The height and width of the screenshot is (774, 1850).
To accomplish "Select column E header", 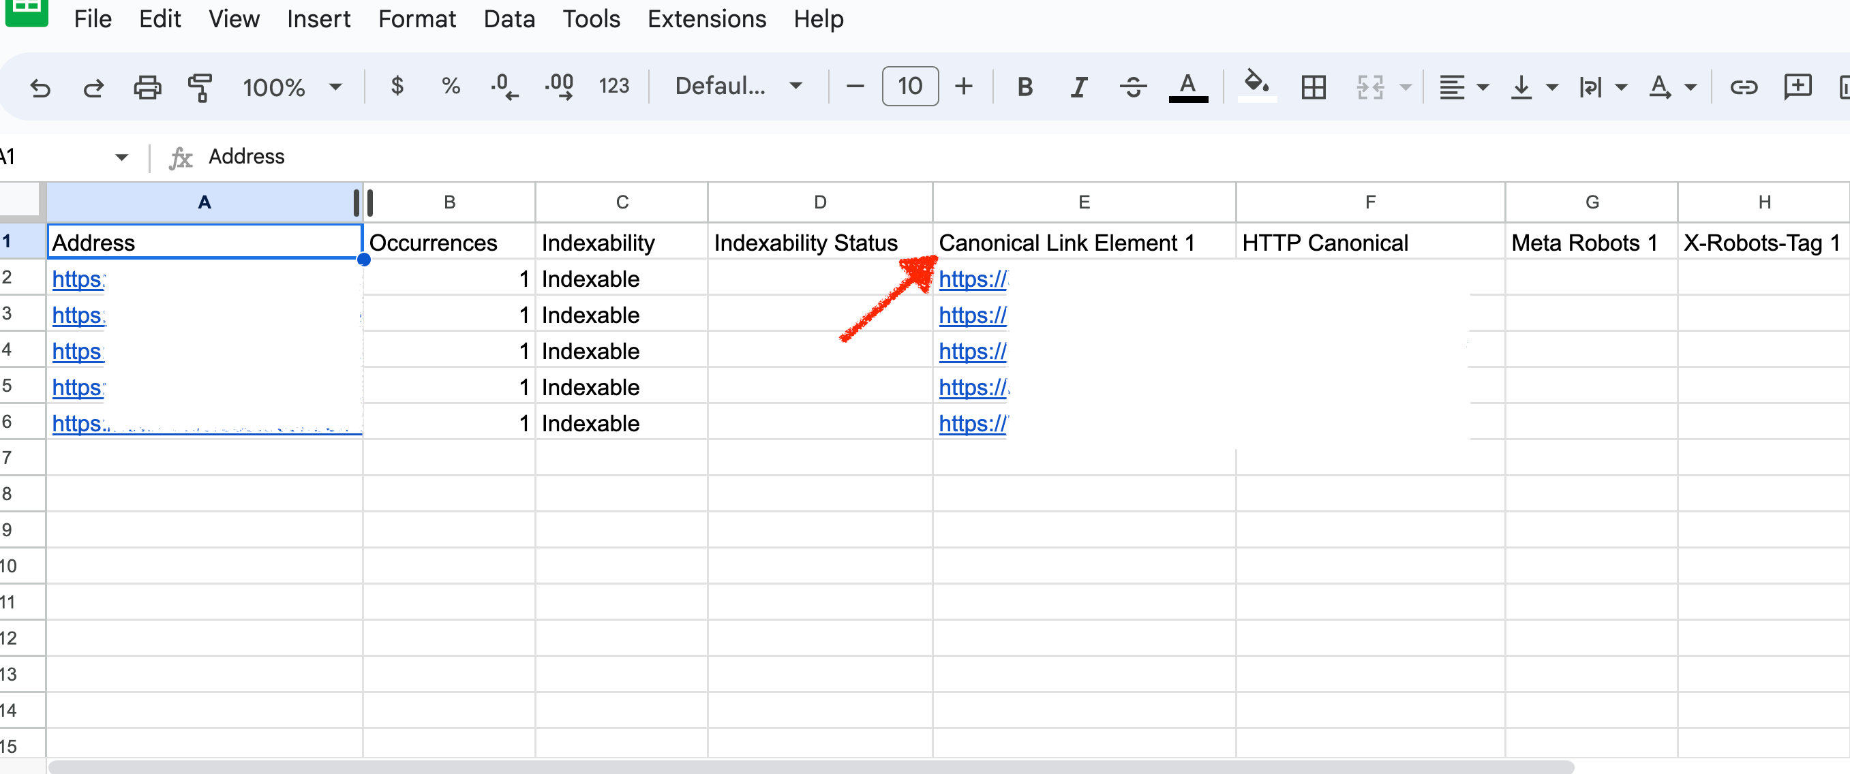I will pos(1085,202).
